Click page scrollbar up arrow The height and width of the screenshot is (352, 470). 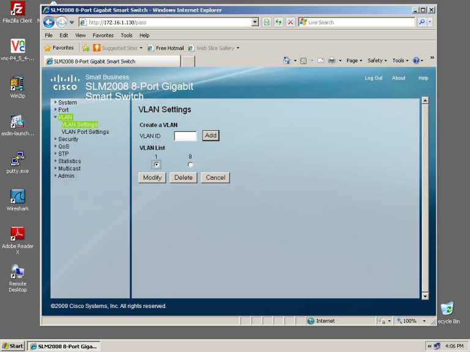click(425, 101)
